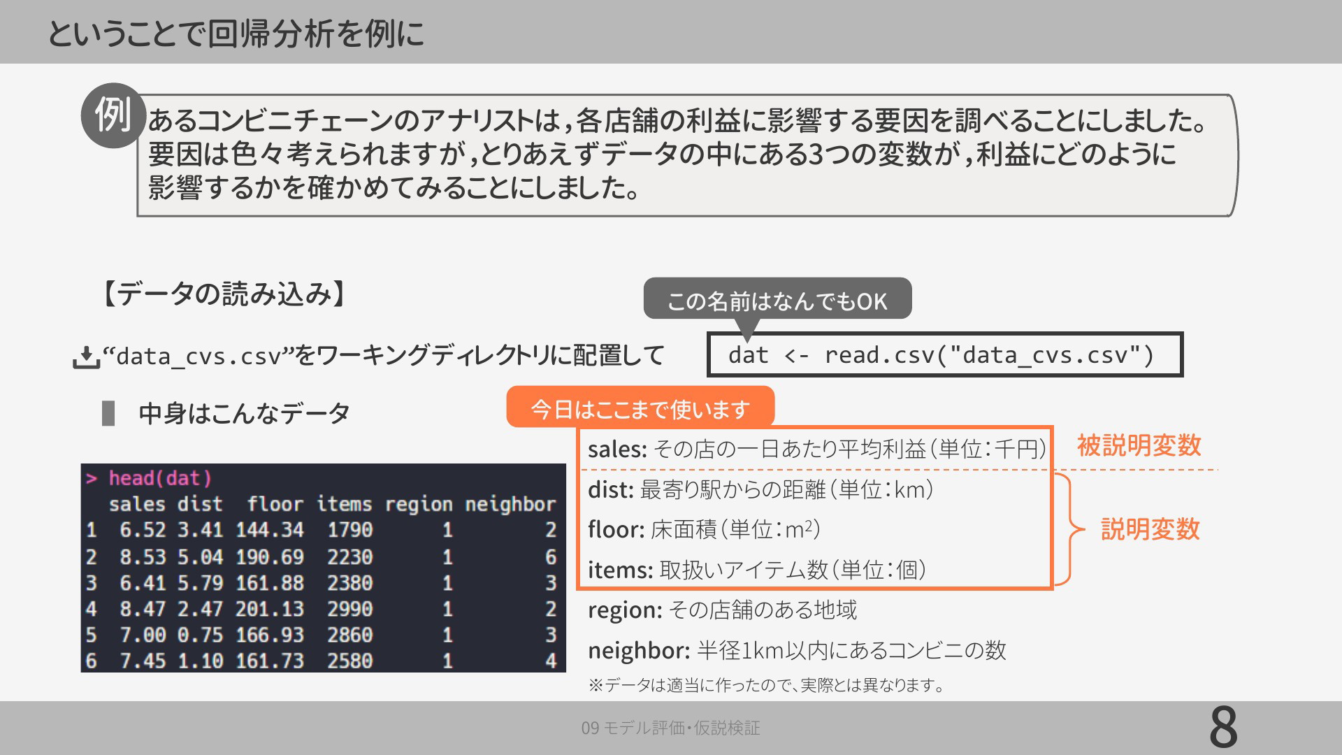Click the orange label 被説明変数
1342x755 pixels.
[1139, 445]
